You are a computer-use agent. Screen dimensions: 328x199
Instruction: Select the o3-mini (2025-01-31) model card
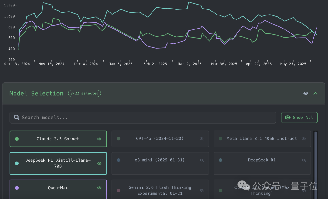160,160
